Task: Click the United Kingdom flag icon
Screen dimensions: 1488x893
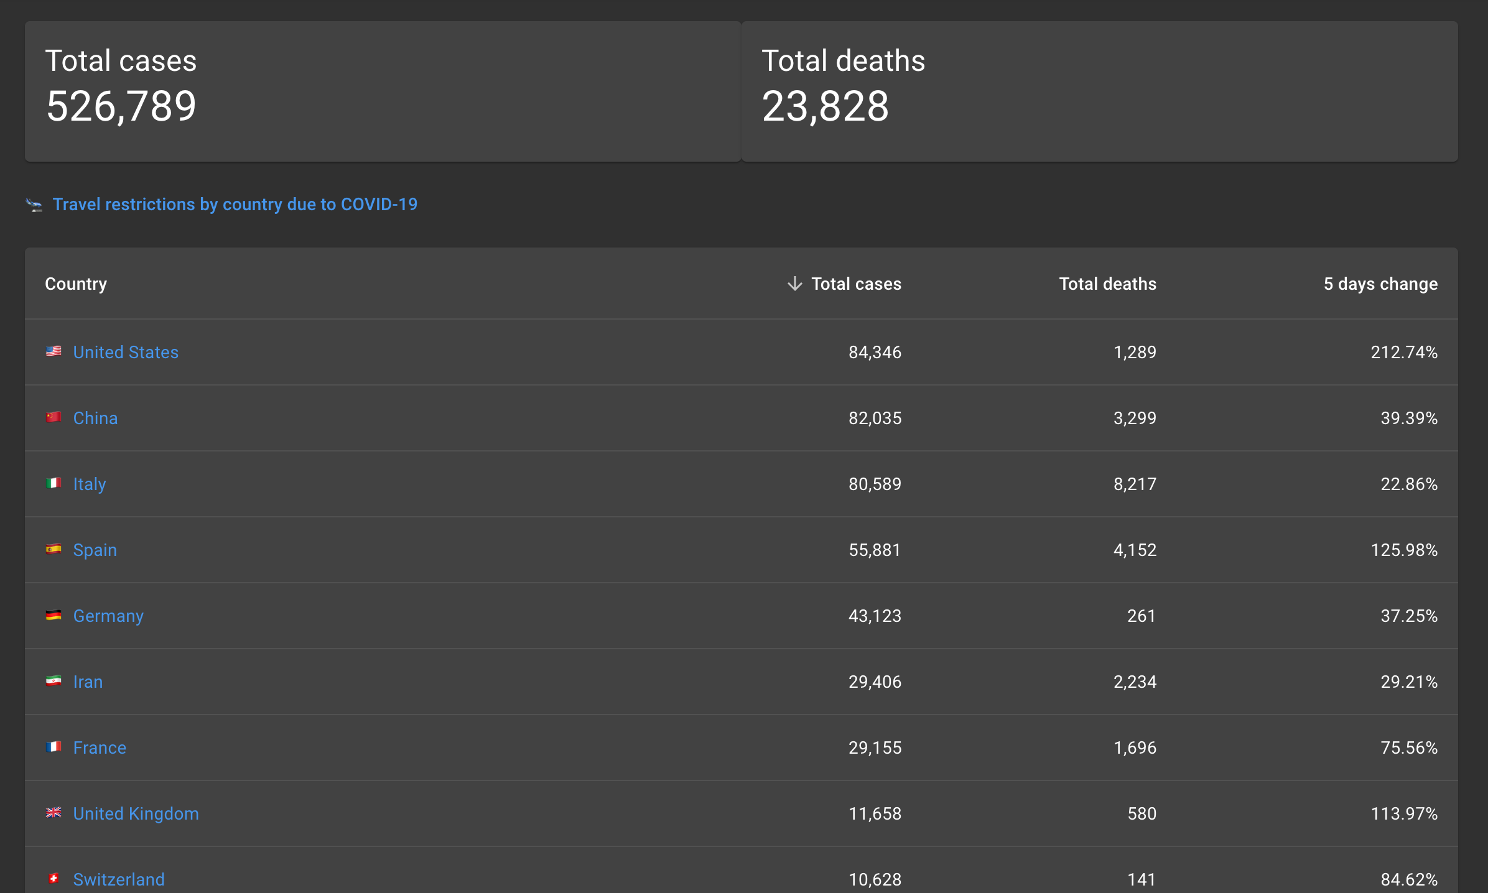Action: click(x=54, y=813)
